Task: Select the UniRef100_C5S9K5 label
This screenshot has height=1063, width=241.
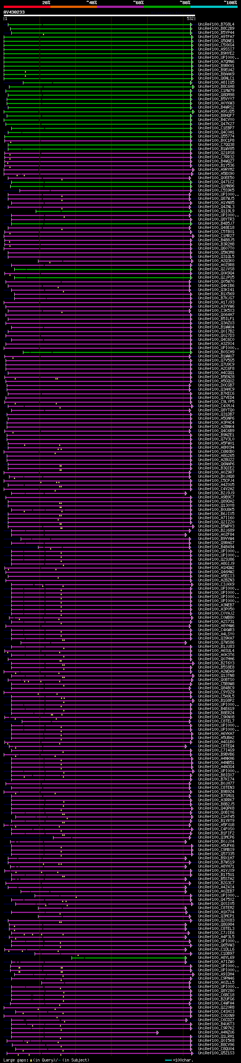Action: [x=216, y=190]
